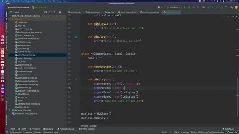Open the Navigate menu in menu bar
239x134 pixels.
(28, 1)
